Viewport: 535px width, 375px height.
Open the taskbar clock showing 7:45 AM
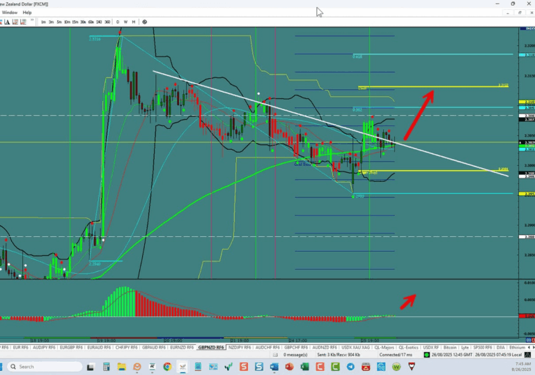[x=522, y=367]
